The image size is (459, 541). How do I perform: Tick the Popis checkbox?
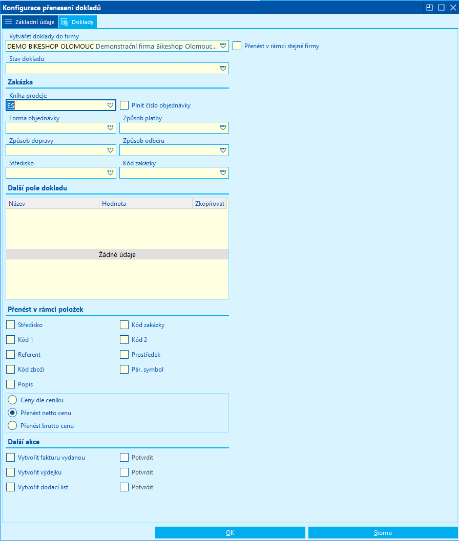tap(11, 384)
